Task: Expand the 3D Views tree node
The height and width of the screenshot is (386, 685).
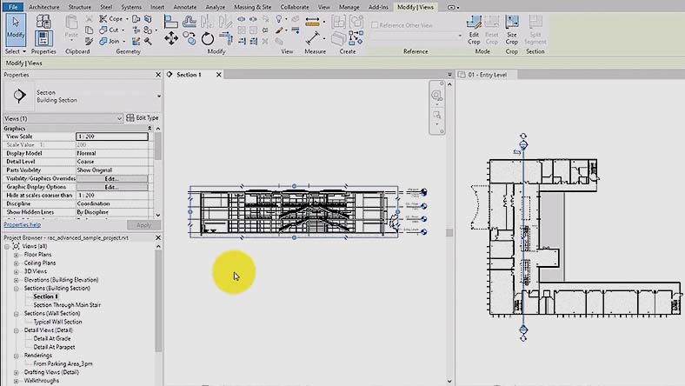Action: (x=17, y=271)
